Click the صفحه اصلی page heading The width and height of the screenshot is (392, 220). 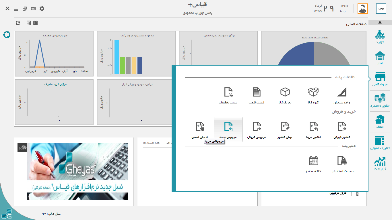[356, 24]
